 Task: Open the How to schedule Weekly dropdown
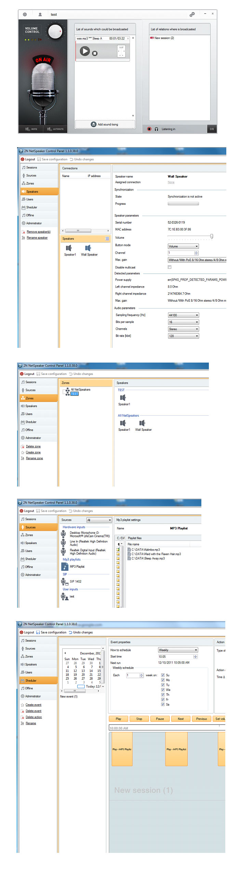(x=178, y=650)
